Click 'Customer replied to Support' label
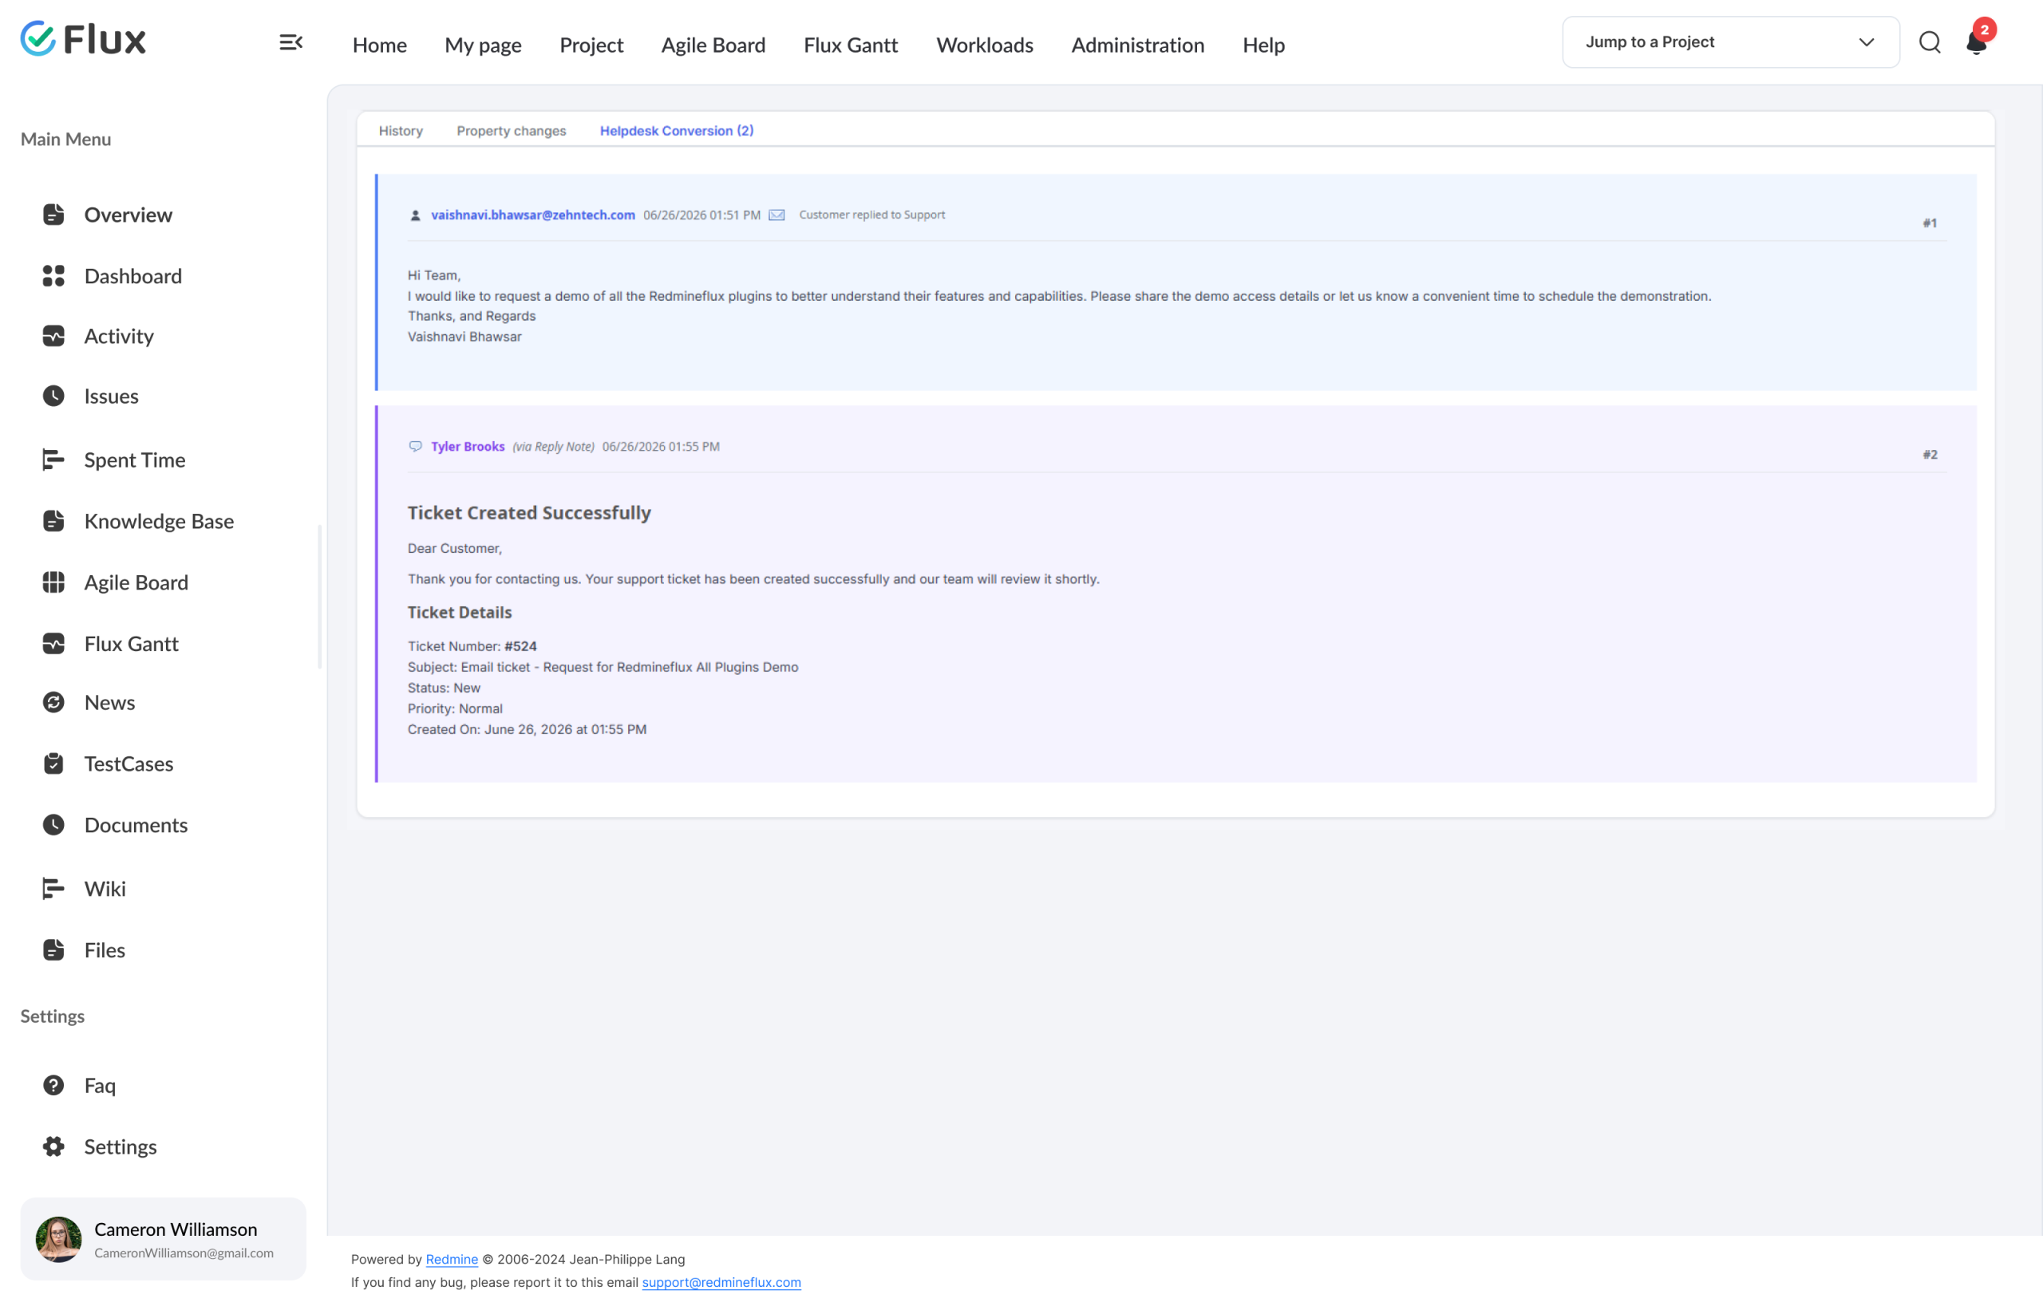Screen dimensions: 2043x1306 [871, 215]
